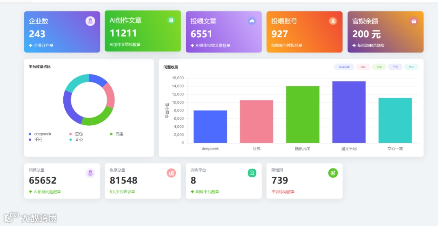Select the 元宝 pill in 问题收录 chart
This screenshot has width=438, height=226.
(x=379, y=67)
